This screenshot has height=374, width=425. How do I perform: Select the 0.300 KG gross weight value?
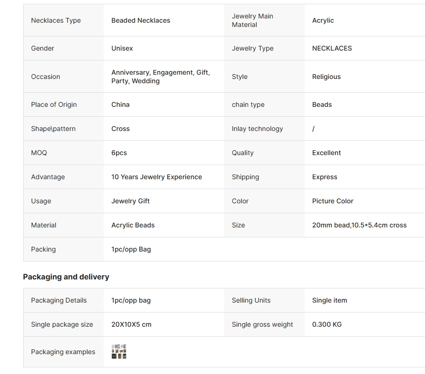tap(326, 324)
